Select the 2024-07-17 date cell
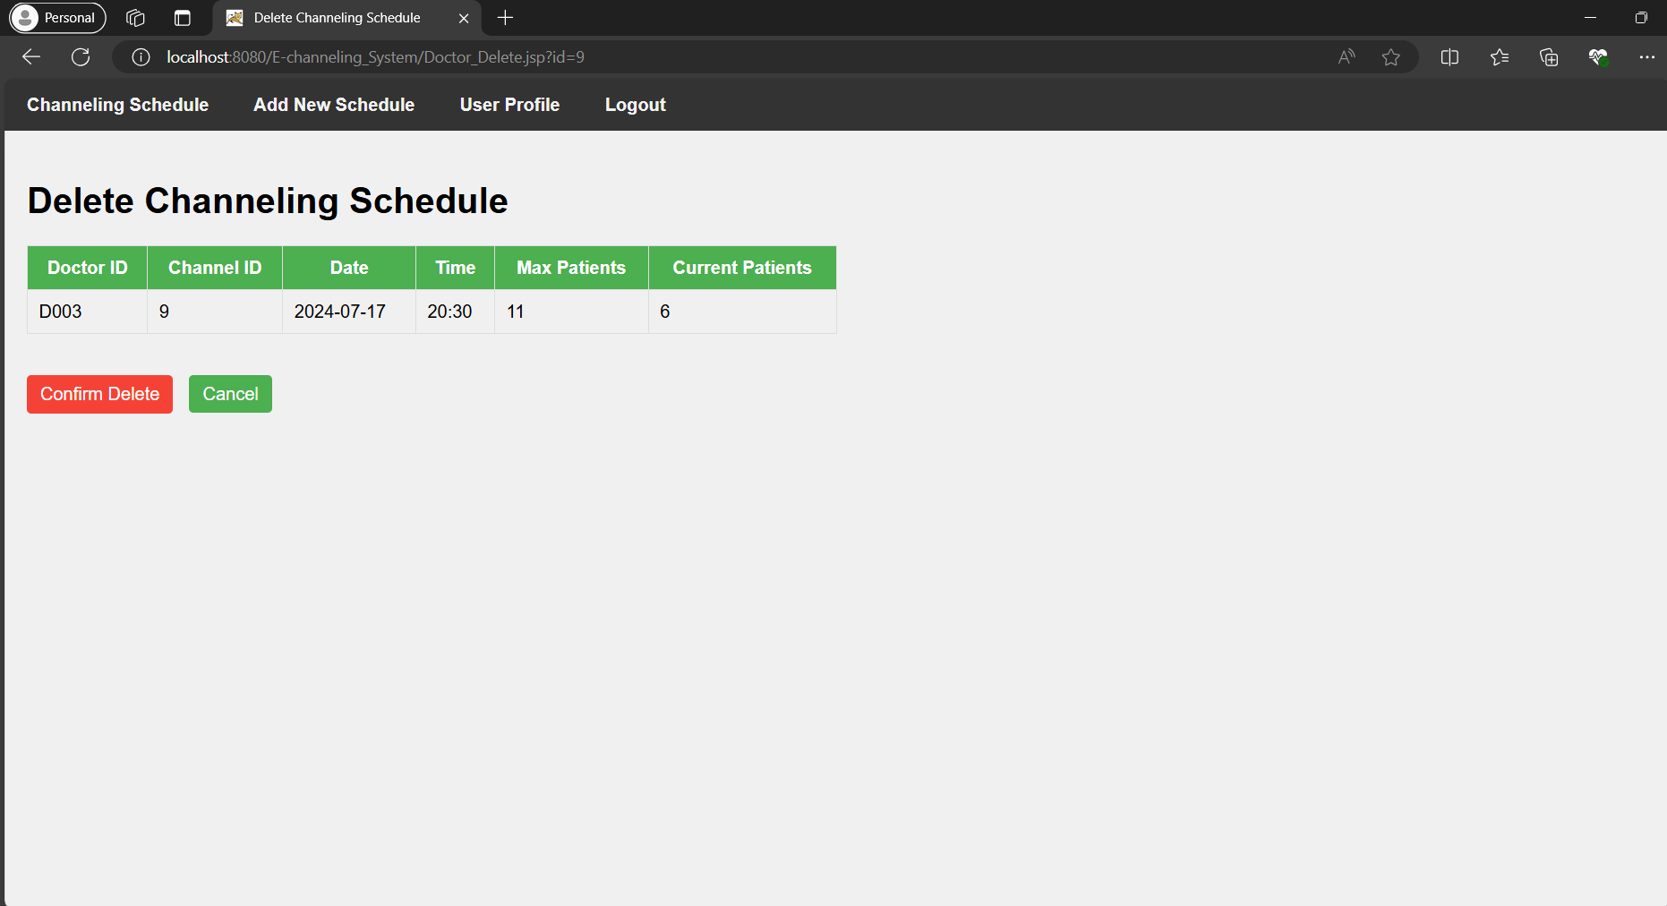The image size is (1667, 906). [349, 312]
